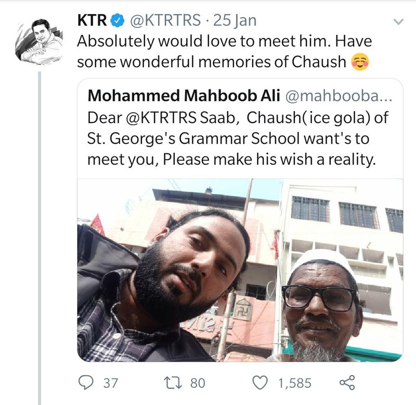Image resolution: width=416 pixels, height=405 pixels.
Task: Click the reply count 37
Action: tap(110, 384)
